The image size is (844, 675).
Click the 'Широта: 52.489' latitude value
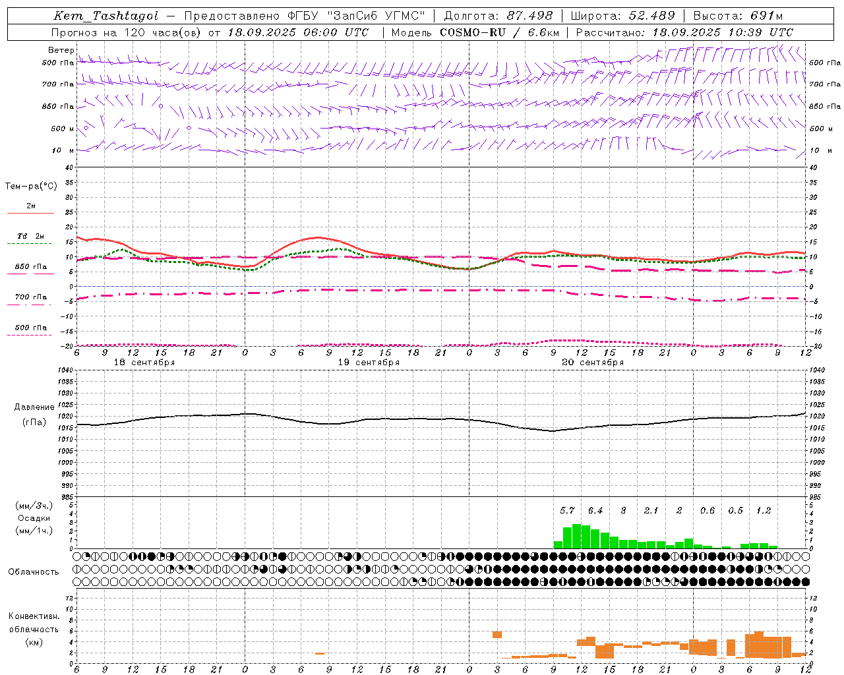(622, 16)
